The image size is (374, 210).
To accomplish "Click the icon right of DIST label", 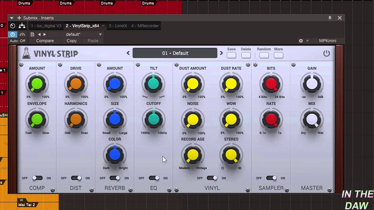I will coord(91,190).
